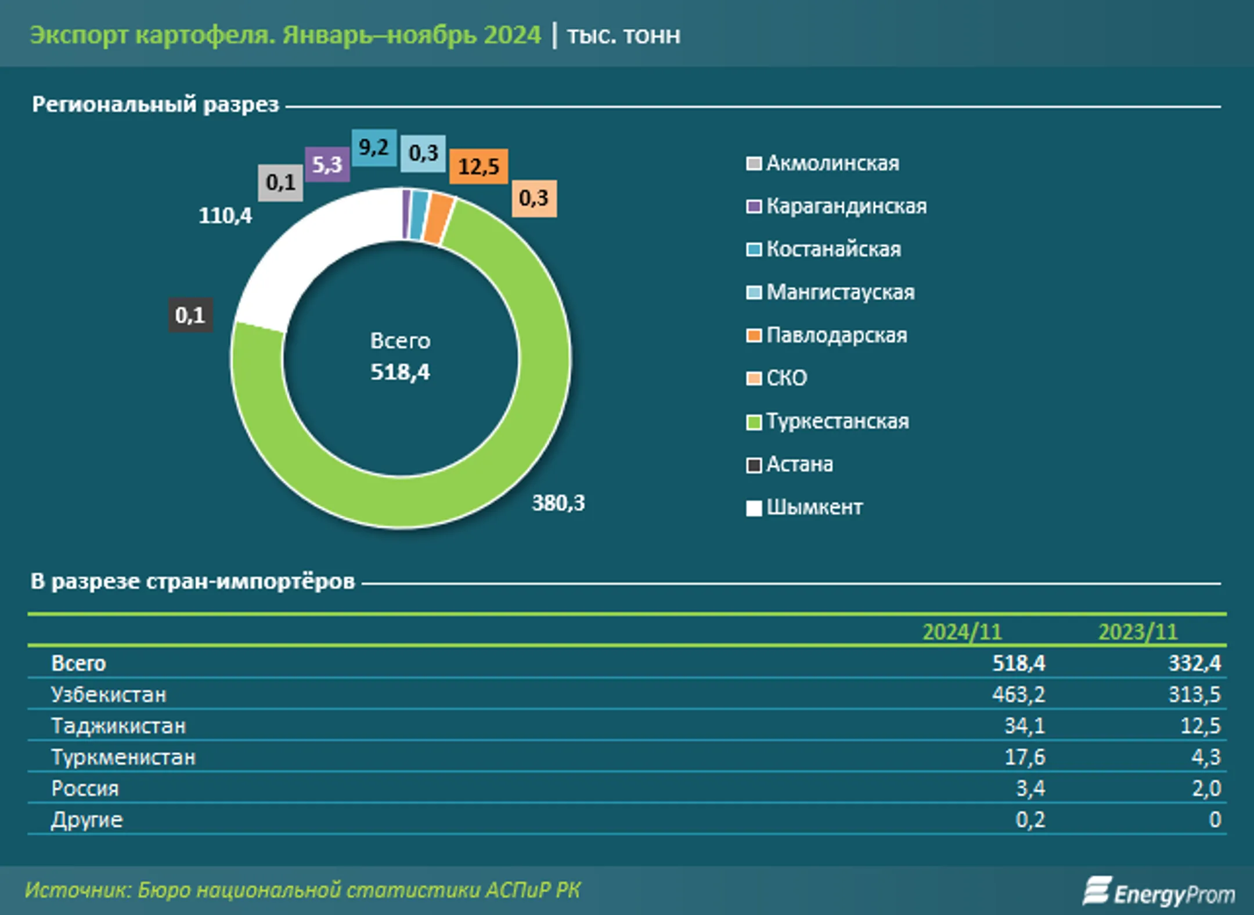Select the Павлодарская legend label
The image size is (1254, 915).
click(x=837, y=335)
